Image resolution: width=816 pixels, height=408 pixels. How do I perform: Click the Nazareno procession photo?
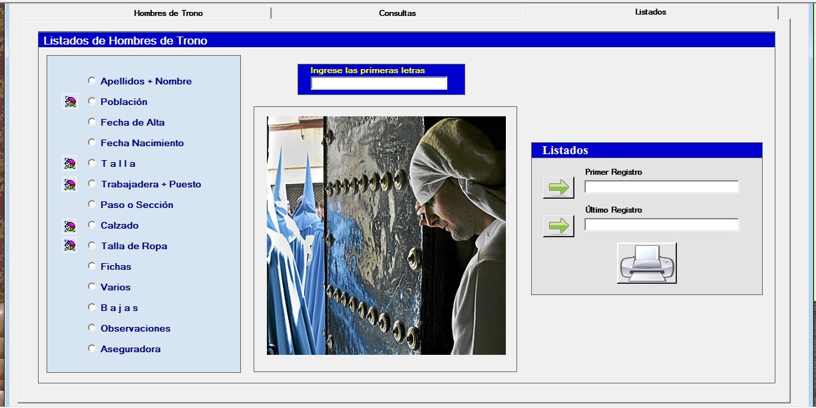pos(386,236)
